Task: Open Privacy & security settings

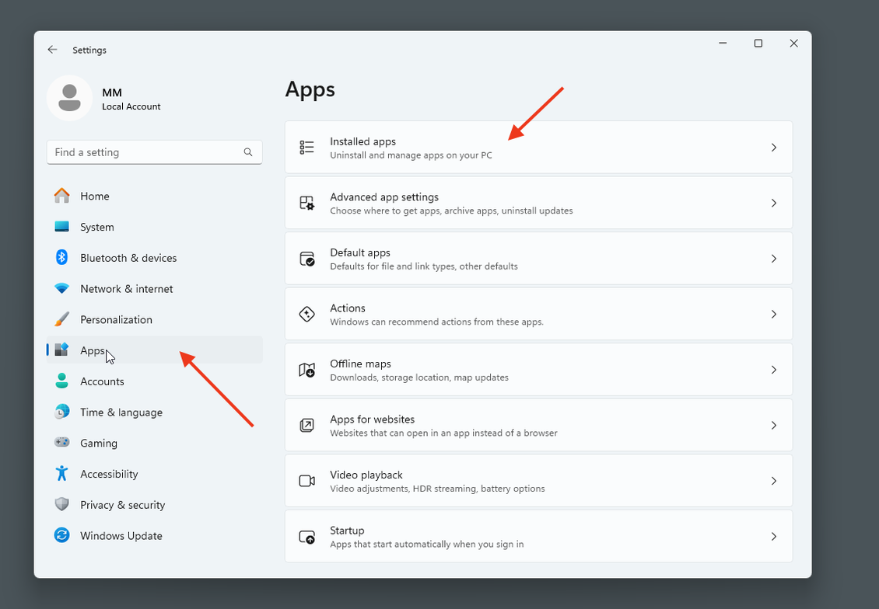Action: [x=154, y=504]
